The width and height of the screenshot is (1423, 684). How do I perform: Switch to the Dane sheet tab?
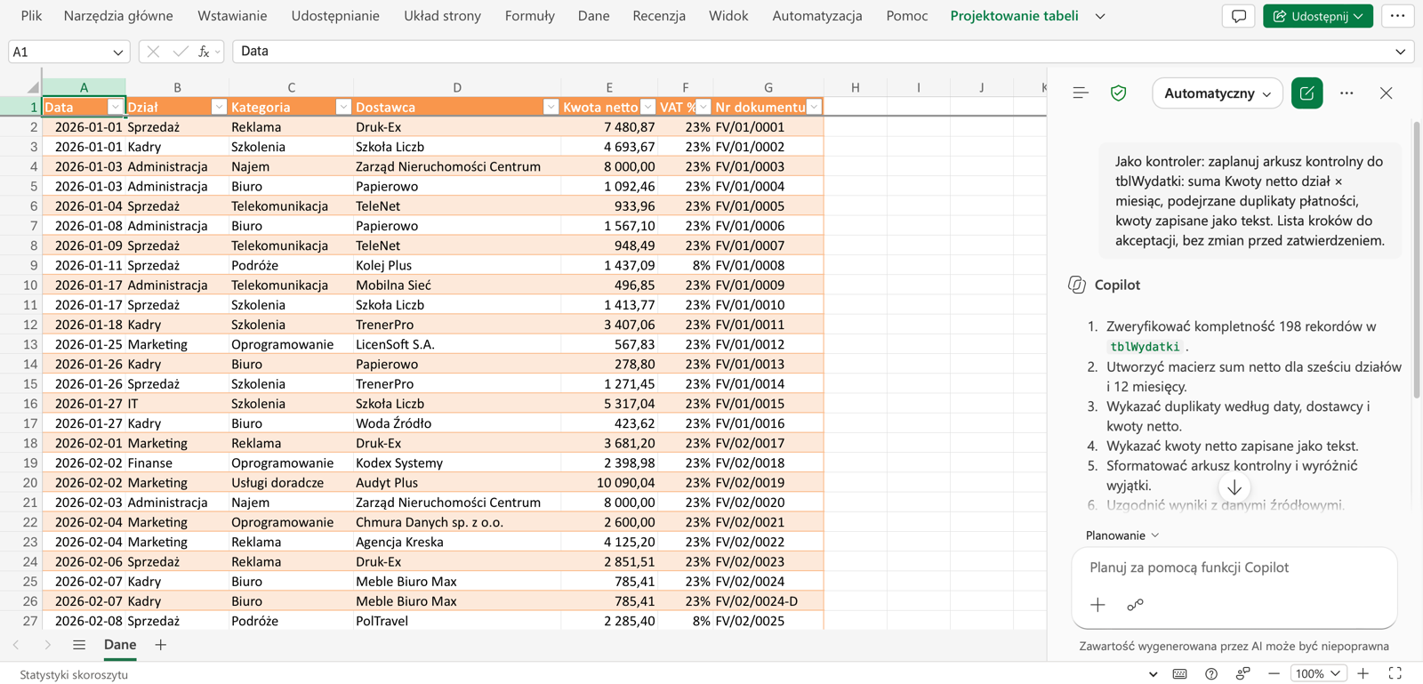pyautogui.click(x=120, y=645)
